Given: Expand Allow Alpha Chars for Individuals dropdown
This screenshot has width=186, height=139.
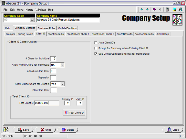Looking at the screenshot, I should click(x=62, y=65).
